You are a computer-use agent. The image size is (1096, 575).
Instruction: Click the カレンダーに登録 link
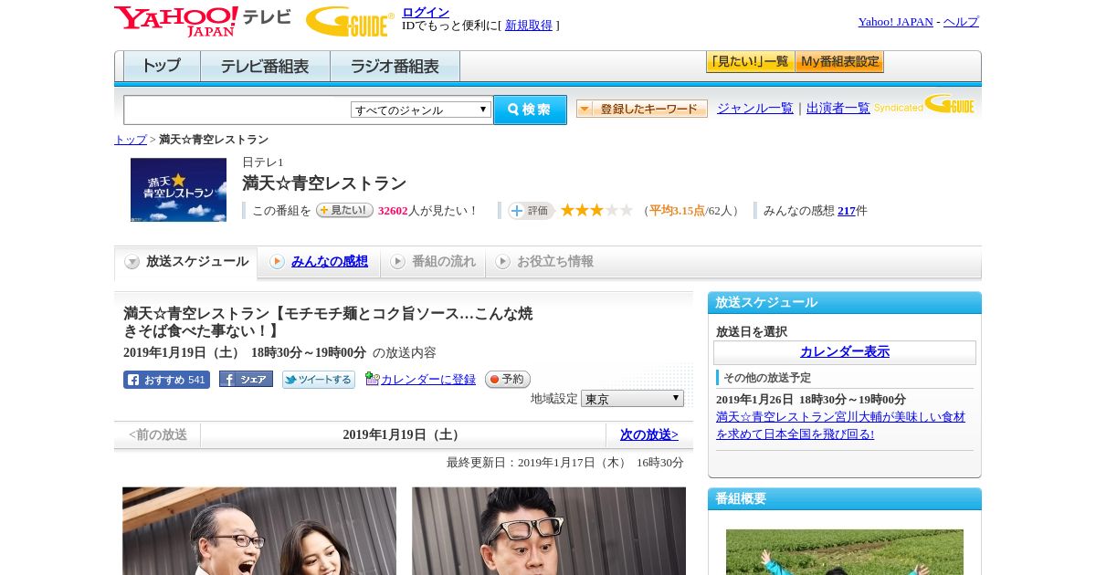[x=428, y=380]
